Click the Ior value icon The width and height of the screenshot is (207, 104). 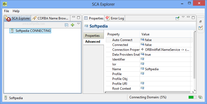[142, 64]
